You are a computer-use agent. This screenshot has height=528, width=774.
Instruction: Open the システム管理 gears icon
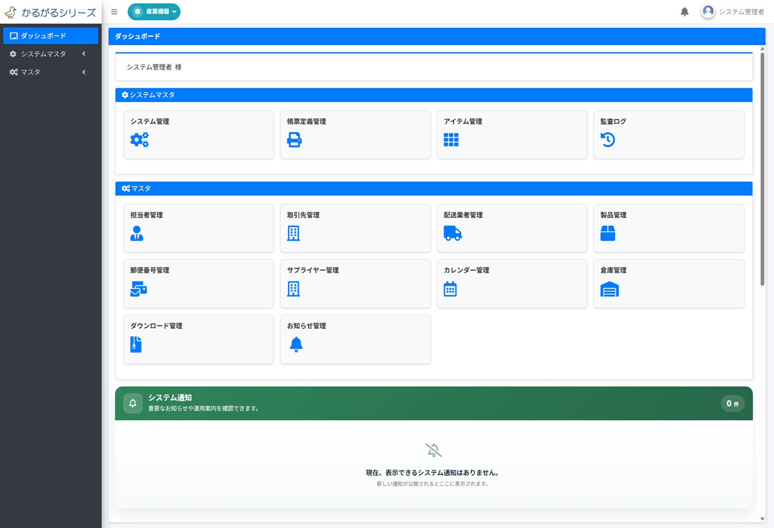(x=139, y=140)
